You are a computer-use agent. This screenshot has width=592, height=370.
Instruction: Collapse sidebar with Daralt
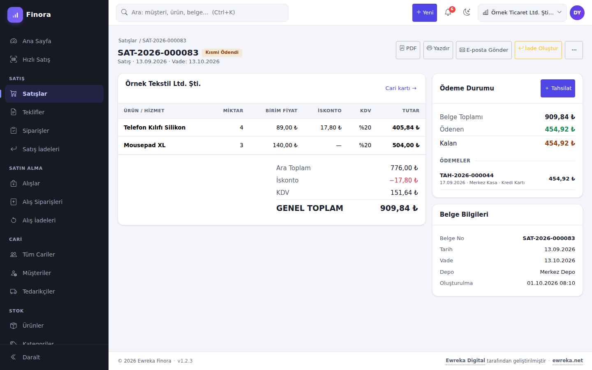click(54, 357)
